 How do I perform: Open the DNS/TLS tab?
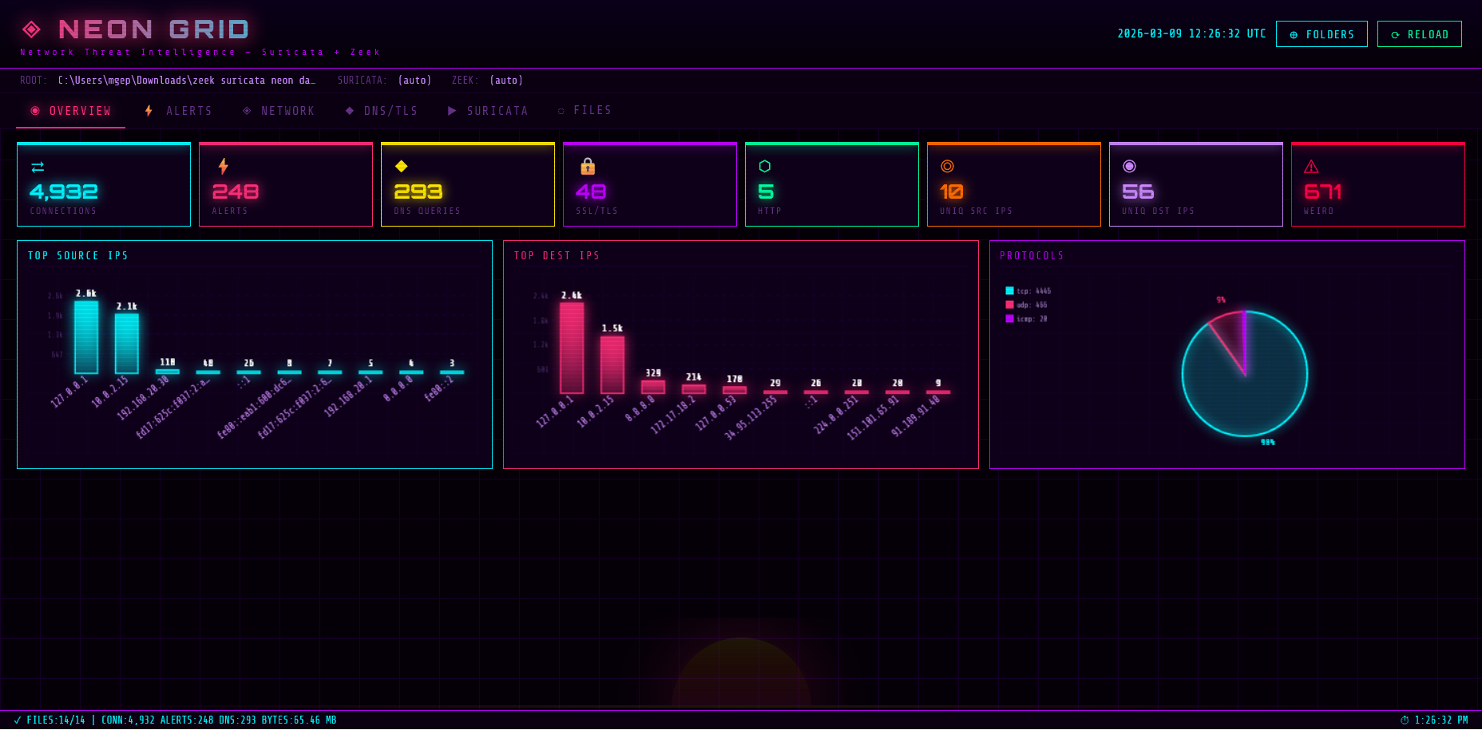(x=382, y=110)
